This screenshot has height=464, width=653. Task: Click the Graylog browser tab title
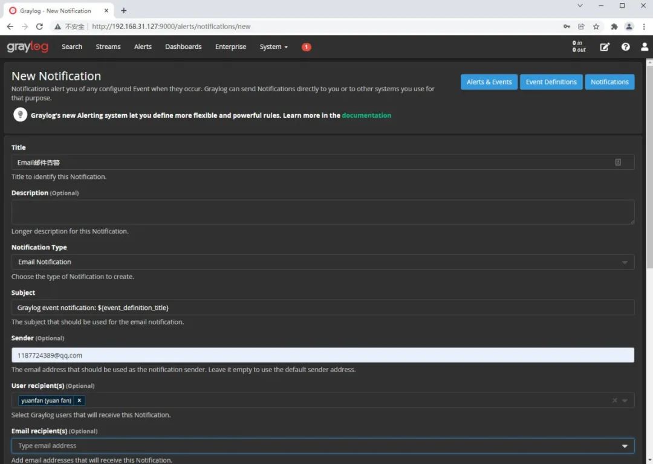click(56, 11)
